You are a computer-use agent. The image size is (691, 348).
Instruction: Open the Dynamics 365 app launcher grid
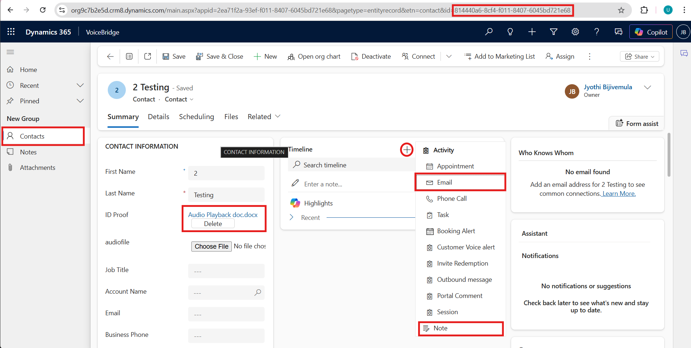pyautogui.click(x=11, y=32)
